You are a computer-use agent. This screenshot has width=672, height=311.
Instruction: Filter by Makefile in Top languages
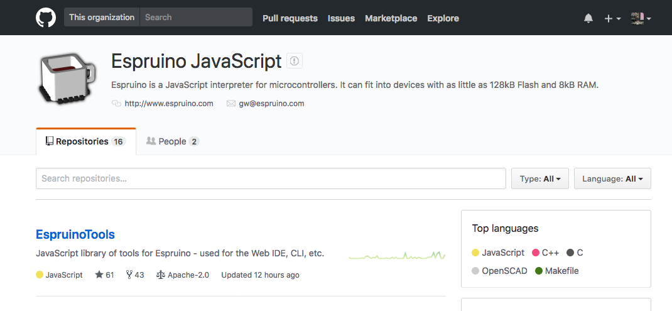(x=556, y=271)
